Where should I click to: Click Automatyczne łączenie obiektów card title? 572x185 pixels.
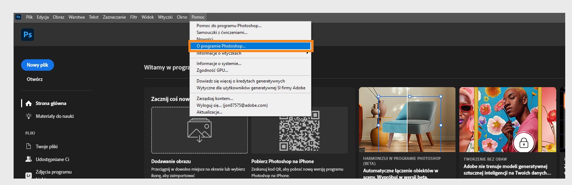click(x=401, y=174)
